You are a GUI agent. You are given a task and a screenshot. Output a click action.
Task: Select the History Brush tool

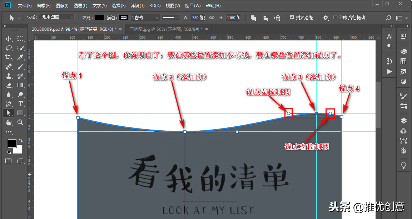tap(20, 76)
